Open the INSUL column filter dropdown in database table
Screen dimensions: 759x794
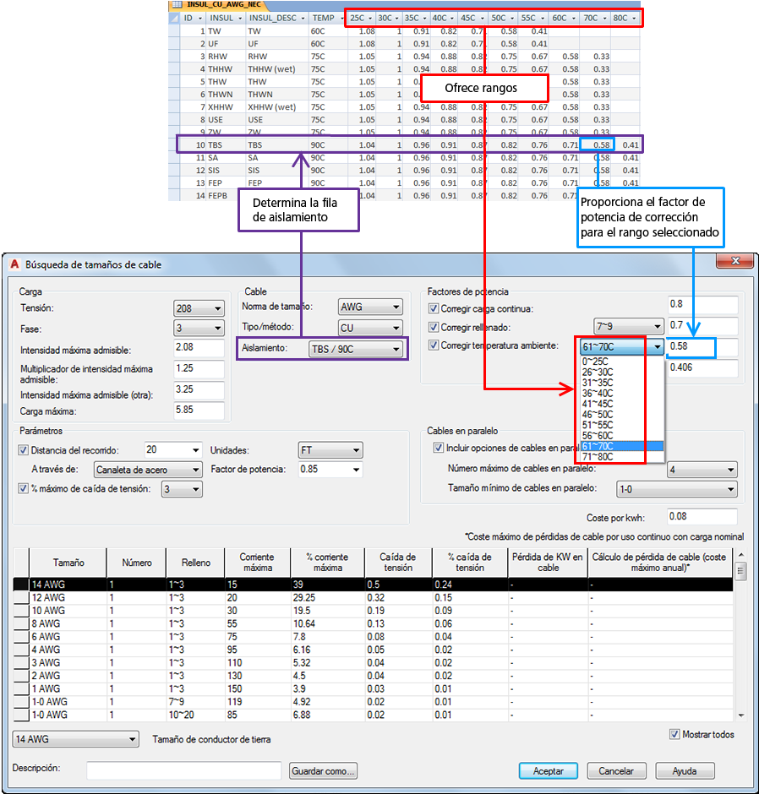[x=240, y=19]
